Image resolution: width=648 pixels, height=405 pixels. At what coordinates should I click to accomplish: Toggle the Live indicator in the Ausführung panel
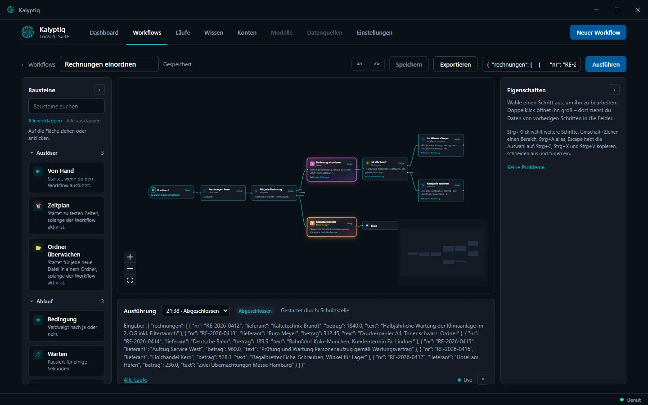(465, 380)
